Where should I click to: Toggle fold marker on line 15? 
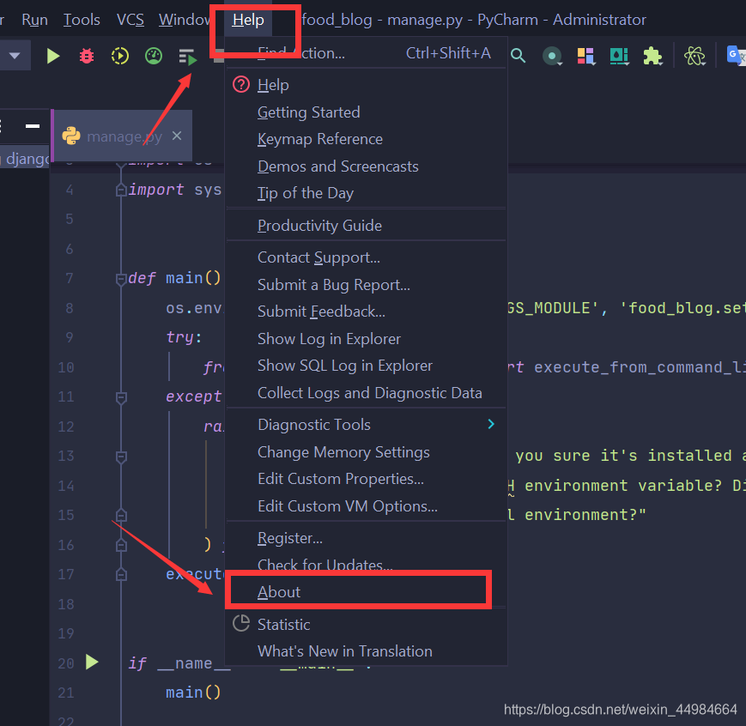click(x=121, y=515)
